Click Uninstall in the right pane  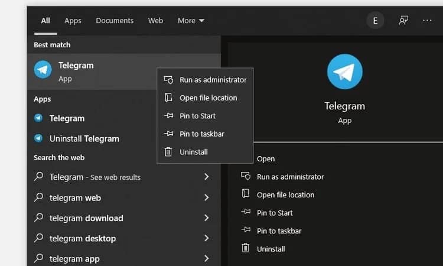(x=271, y=249)
